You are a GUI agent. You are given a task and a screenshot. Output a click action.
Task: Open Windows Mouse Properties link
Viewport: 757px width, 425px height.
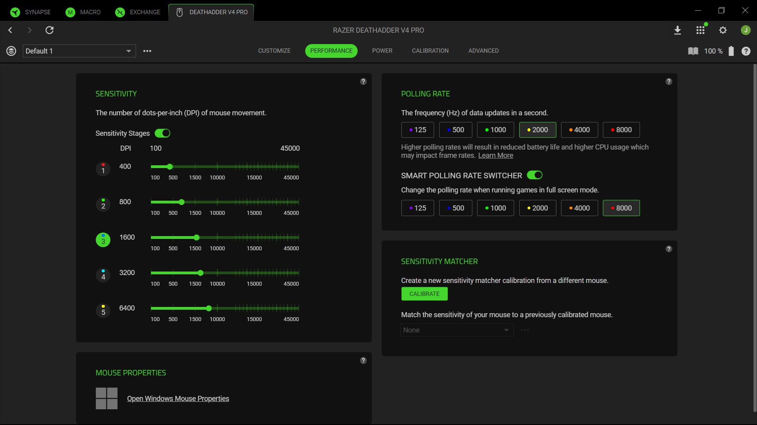tap(178, 399)
